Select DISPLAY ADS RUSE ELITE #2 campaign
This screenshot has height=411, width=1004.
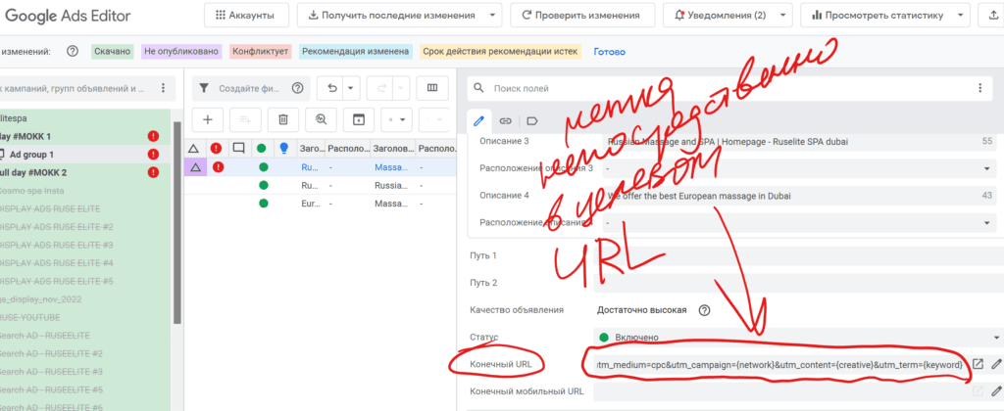pyautogui.click(x=56, y=227)
